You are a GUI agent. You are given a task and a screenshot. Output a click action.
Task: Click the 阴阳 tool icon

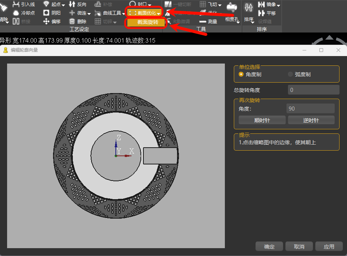(46, 13)
